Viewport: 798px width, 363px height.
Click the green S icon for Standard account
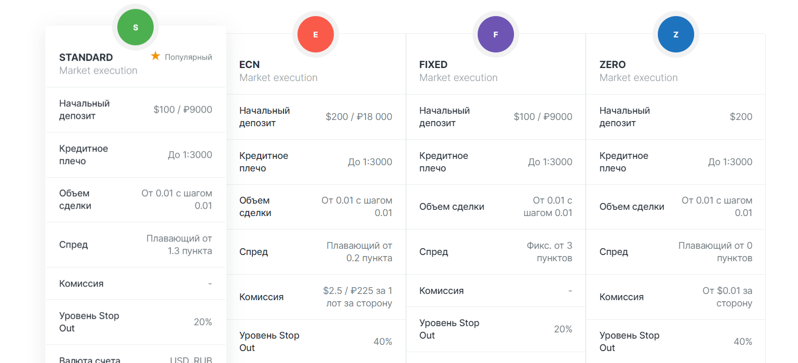tap(136, 27)
